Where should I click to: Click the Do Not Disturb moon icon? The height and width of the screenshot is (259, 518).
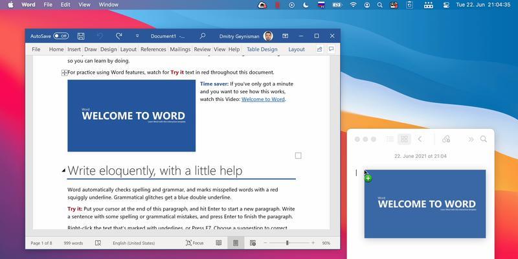[306, 5]
